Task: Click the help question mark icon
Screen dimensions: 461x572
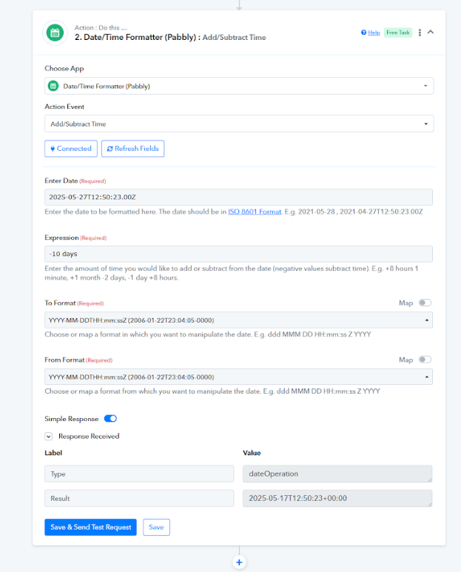Action: [363, 33]
